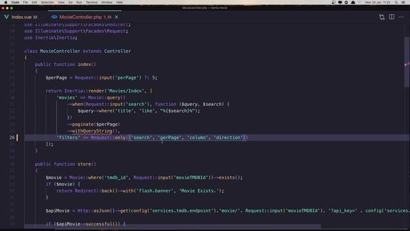
Task: Open the Terminal menu
Action: pos(92,3)
